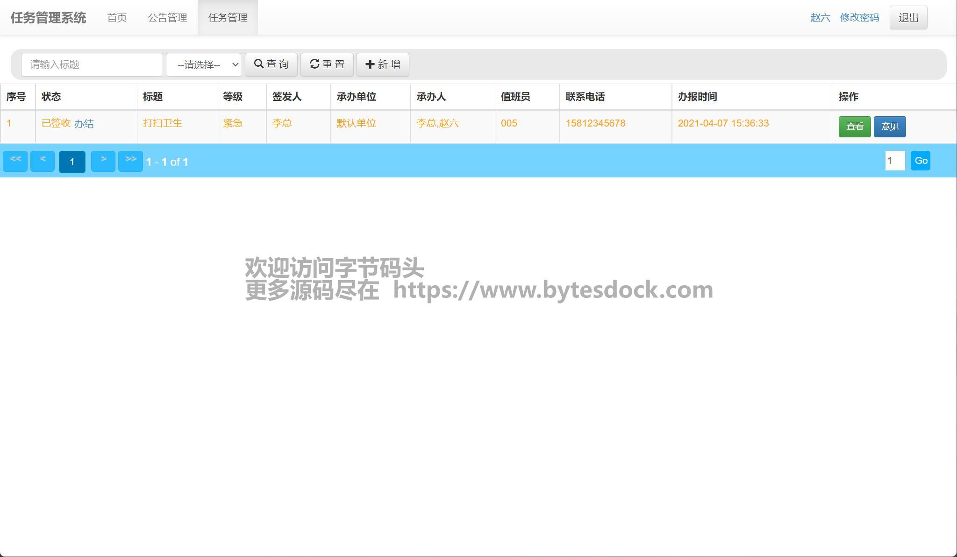This screenshot has width=957, height=557.
Task: Go to next page with > button
Action: click(x=103, y=161)
